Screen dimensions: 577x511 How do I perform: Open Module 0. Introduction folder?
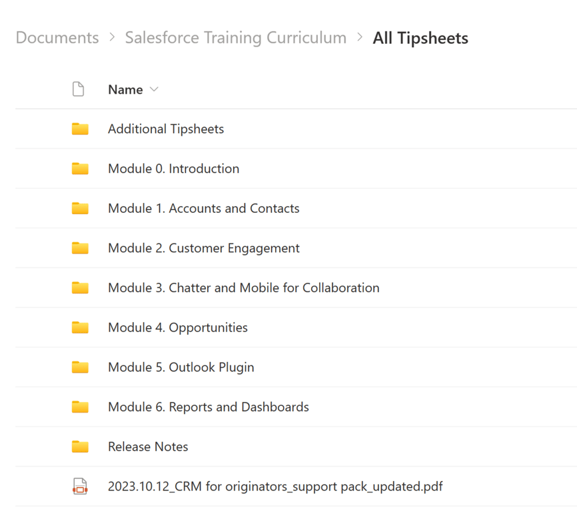coord(174,168)
